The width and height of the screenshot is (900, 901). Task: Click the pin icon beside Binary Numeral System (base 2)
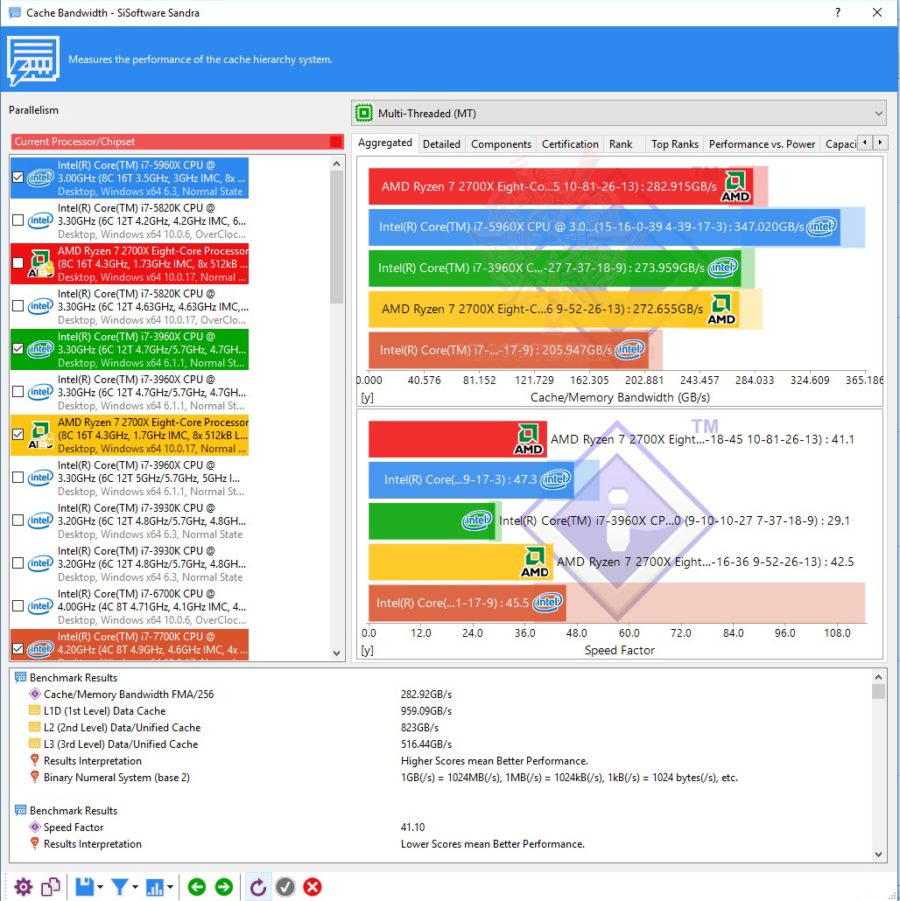(34, 778)
